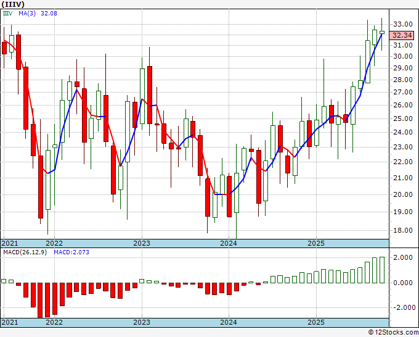Click 2022 on the price chart timeline
Viewport: 419px width, 337px height.
coord(54,243)
